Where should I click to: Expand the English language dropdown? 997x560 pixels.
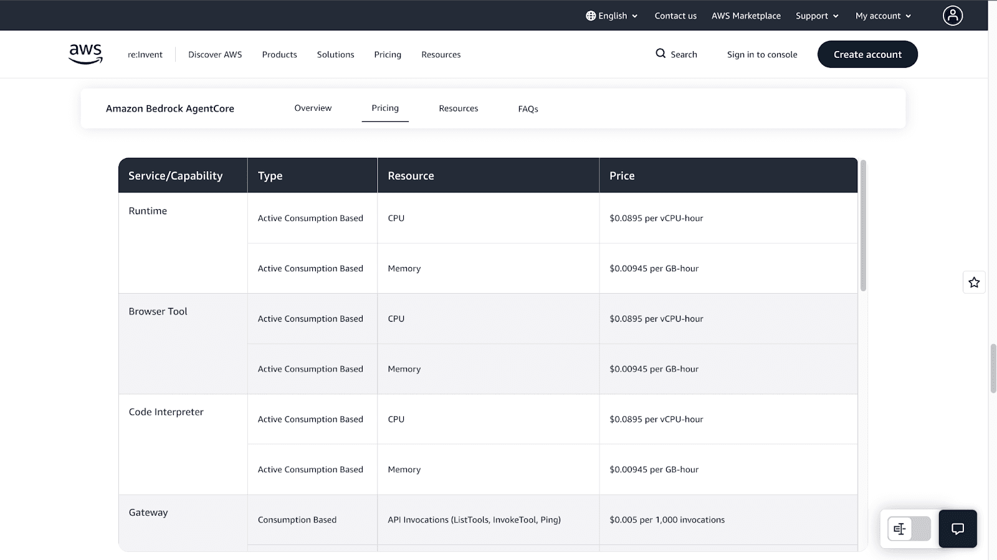point(612,16)
